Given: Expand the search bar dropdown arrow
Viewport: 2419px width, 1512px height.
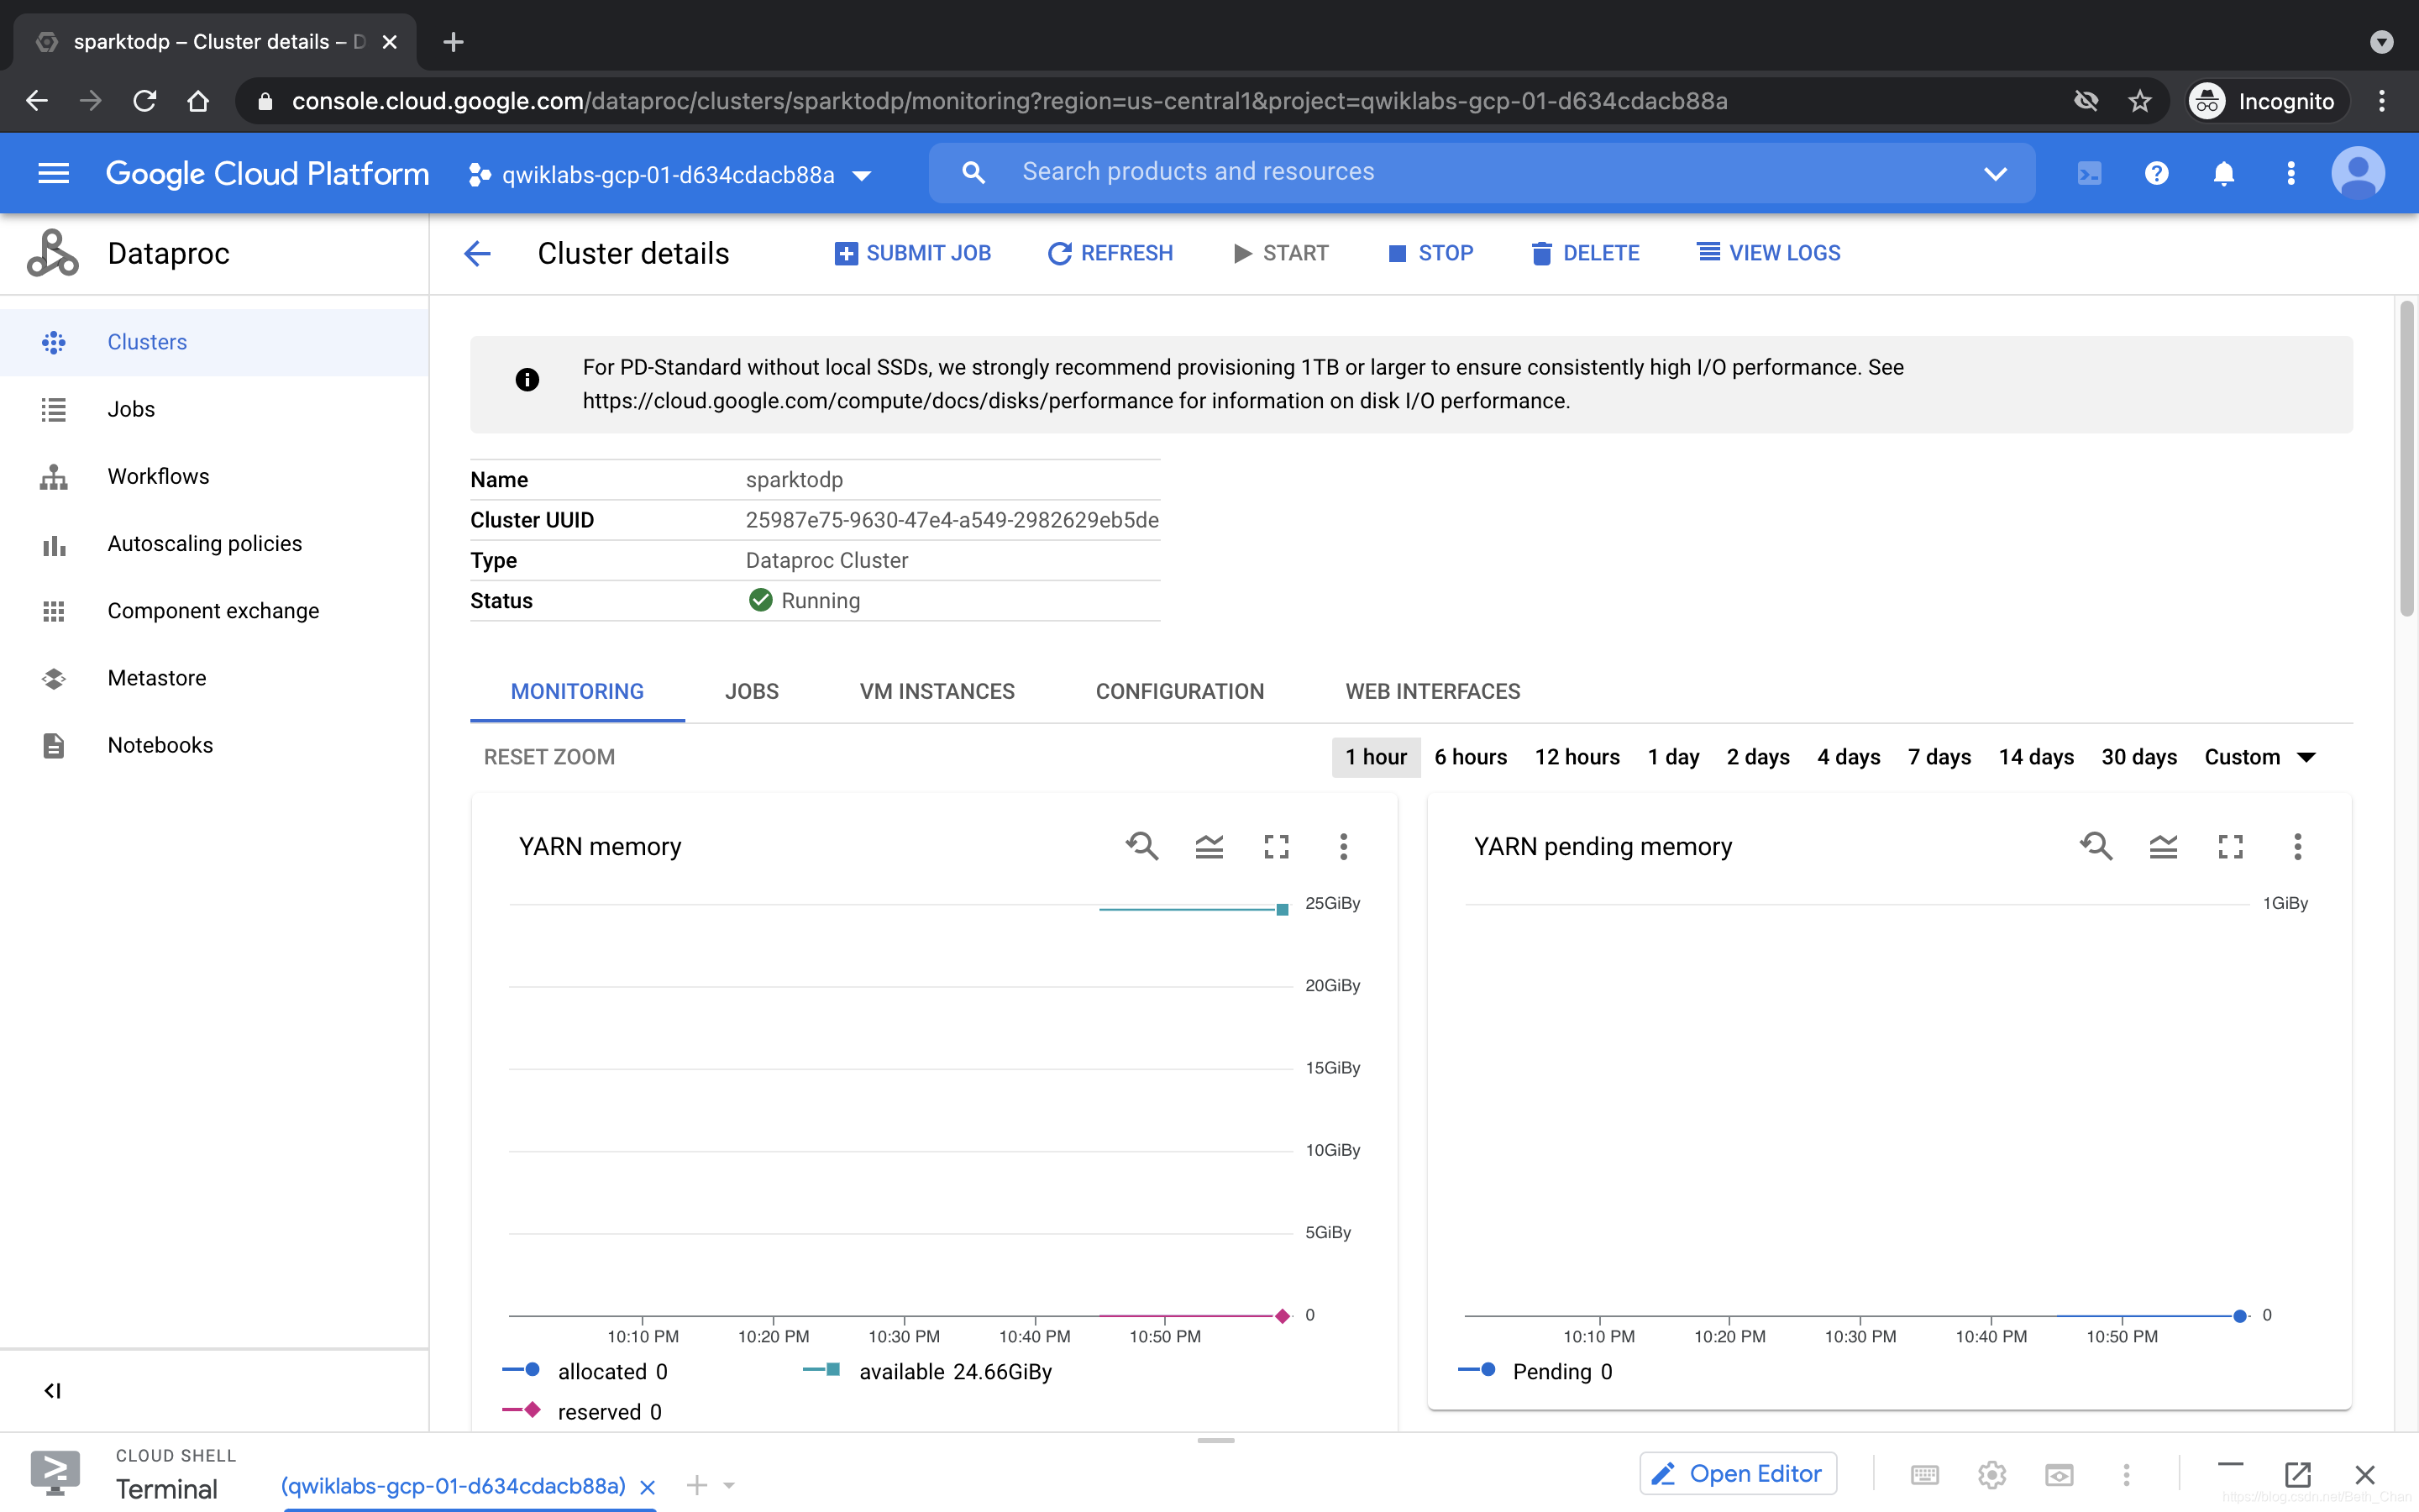Looking at the screenshot, I should coord(1995,174).
